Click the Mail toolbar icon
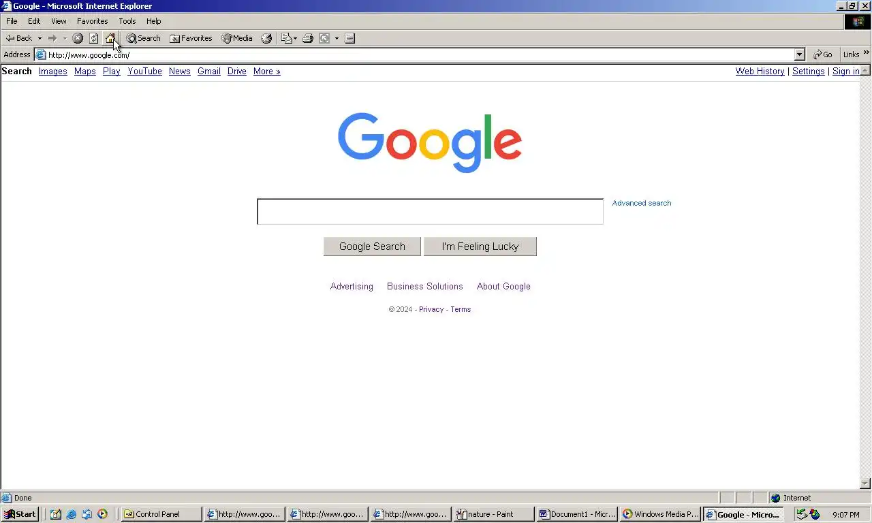 click(286, 38)
